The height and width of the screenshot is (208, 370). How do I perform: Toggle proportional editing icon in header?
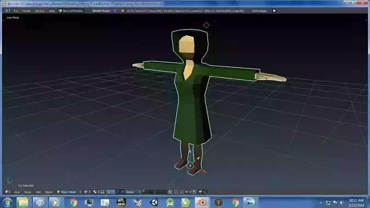[176, 192]
